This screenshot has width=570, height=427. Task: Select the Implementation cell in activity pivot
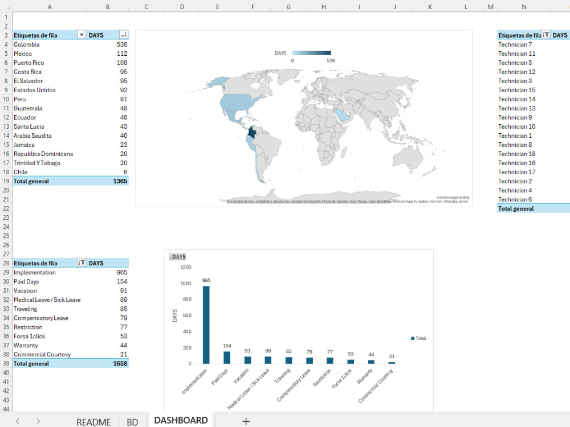click(x=50, y=272)
